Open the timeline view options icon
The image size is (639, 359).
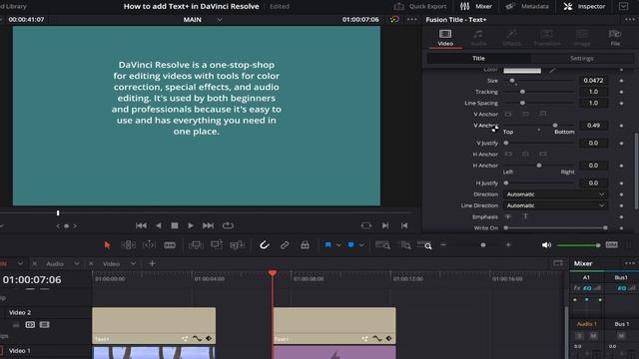coord(558,263)
